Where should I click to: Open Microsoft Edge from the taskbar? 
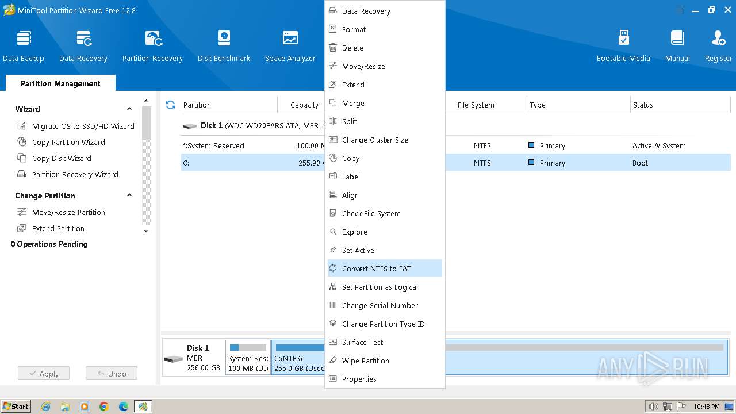pos(124,407)
